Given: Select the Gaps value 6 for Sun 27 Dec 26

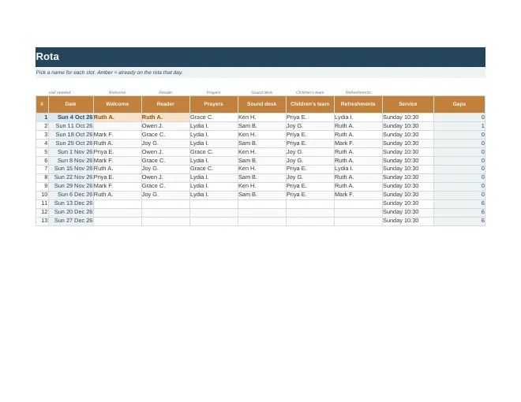Looking at the screenshot, I should pos(459,220).
